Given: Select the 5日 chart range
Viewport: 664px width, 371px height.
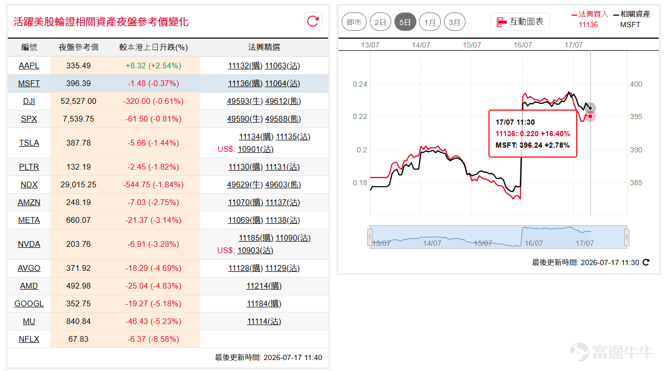Looking at the screenshot, I should pos(405,22).
